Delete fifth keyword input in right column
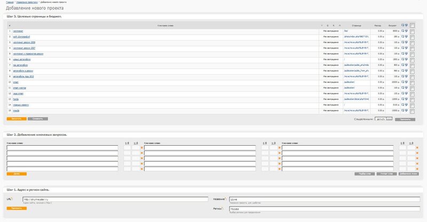 click(x=417, y=169)
